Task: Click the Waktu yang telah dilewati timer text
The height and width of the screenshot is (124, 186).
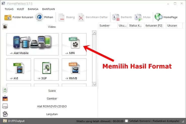Action: [100, 121]
